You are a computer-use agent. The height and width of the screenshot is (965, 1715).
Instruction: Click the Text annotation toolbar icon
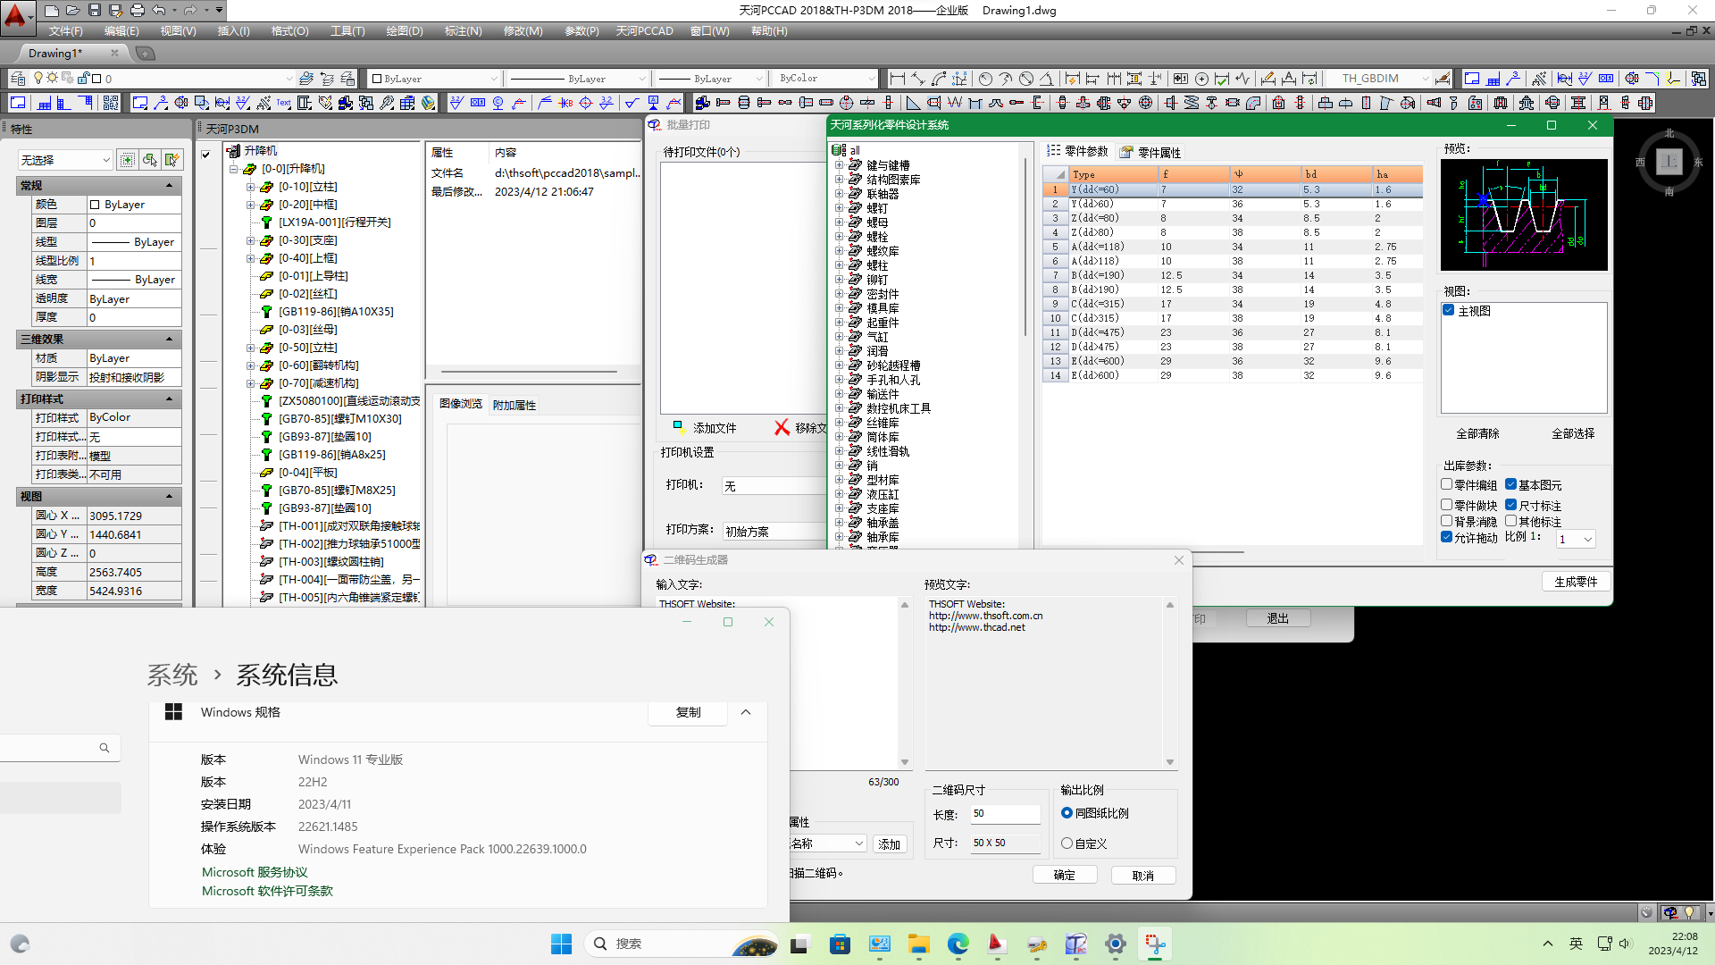[283, 103]
